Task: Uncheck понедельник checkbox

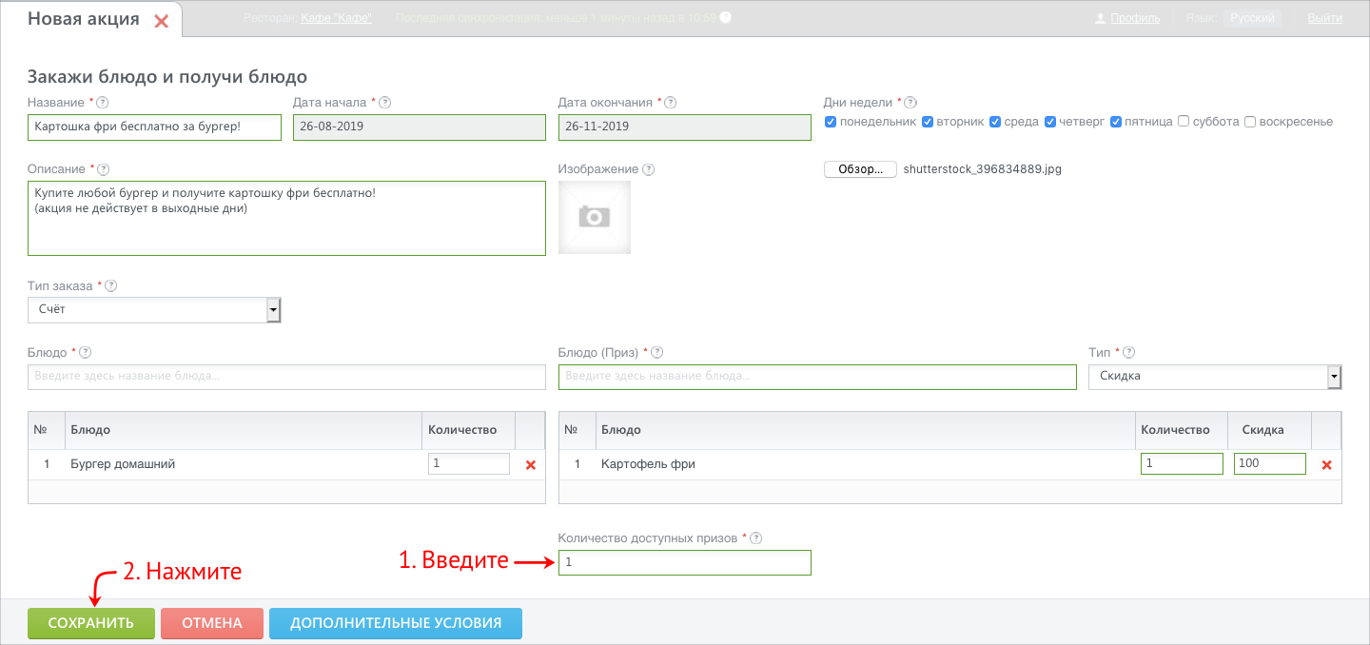Action: coord(831,122)
